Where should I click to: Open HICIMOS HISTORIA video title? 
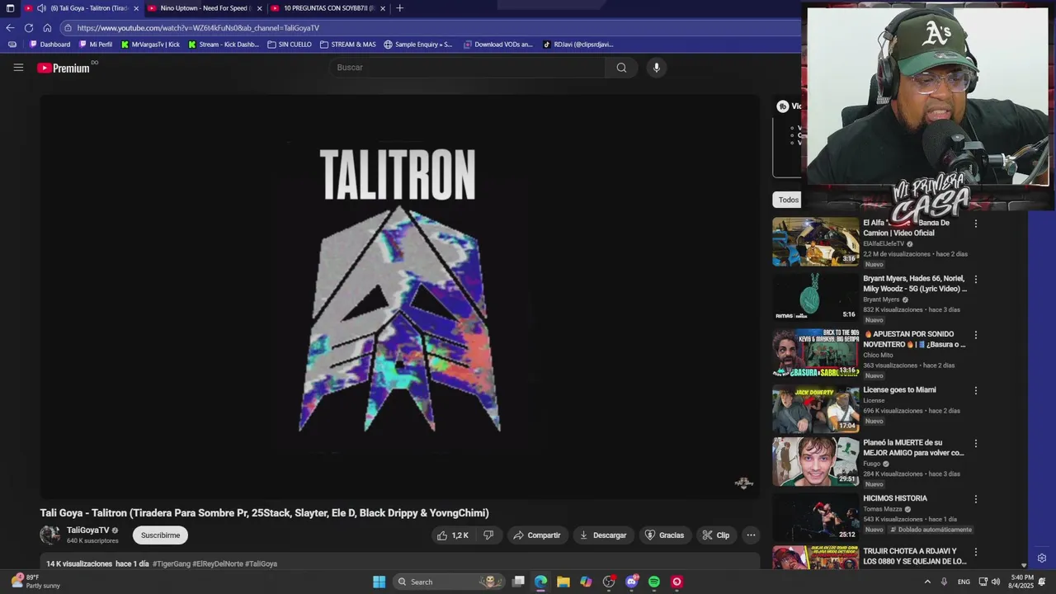895,498
